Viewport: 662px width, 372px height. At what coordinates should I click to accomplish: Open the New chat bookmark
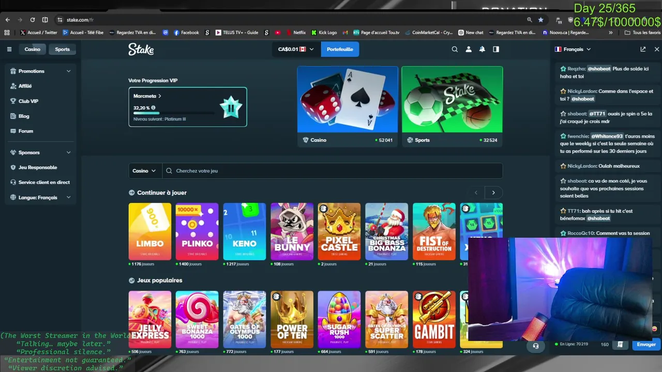(x=471, y=33)
